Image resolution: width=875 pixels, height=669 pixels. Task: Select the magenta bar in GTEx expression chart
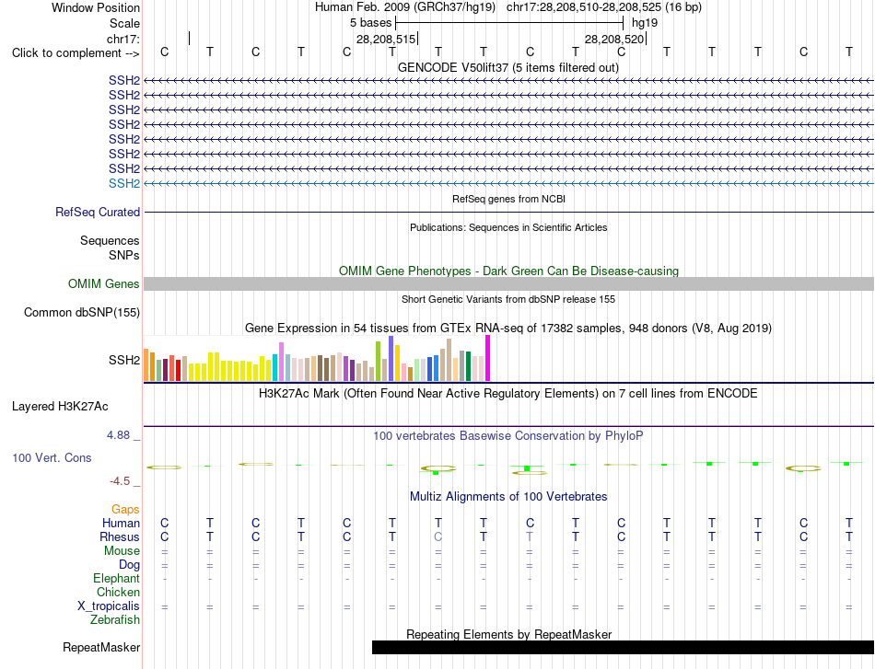pos(488,358)
